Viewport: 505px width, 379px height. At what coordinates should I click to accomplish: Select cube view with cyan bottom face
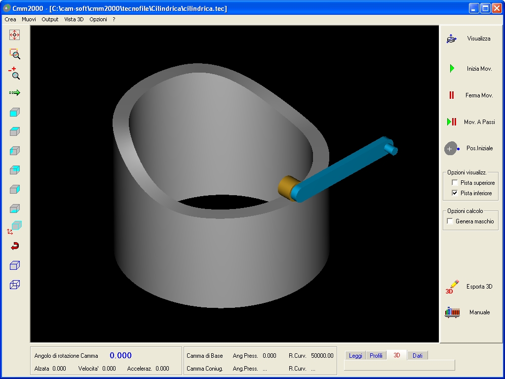pos(14,209)
